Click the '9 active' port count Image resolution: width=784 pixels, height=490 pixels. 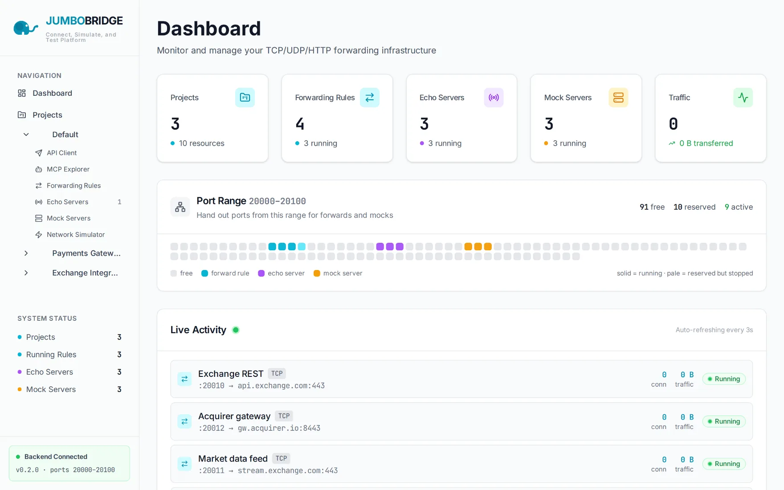coord(739,207)
